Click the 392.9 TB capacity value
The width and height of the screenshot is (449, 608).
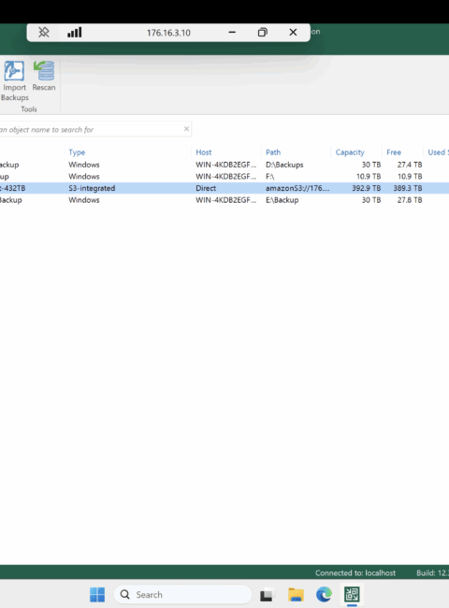(x=366, y=188)
